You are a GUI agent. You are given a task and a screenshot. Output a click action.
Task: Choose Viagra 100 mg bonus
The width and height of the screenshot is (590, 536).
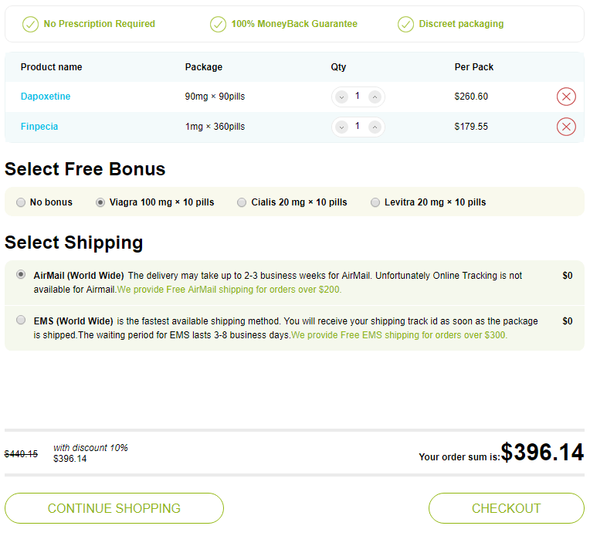coord(100,202)
